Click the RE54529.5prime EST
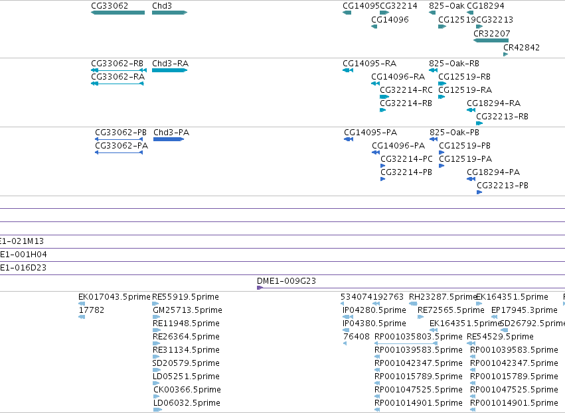 coord(471,343)
